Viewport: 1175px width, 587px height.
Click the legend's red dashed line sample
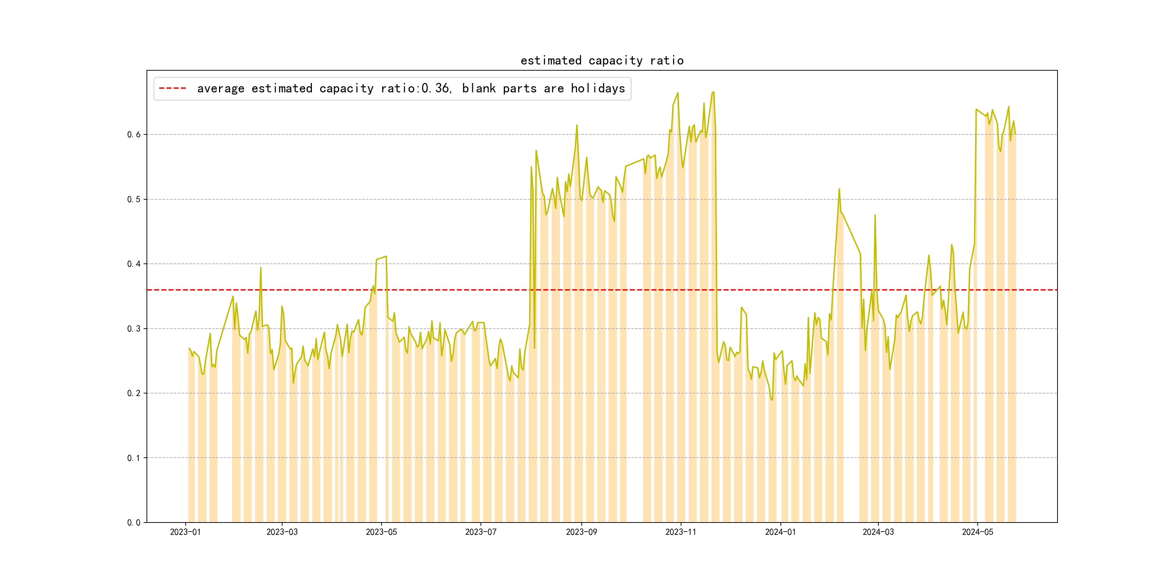(x=172, y=88)
